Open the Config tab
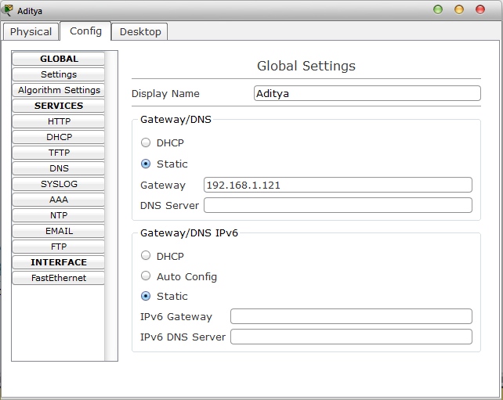Viewport: 503px width, 400px height. point(85,31)
